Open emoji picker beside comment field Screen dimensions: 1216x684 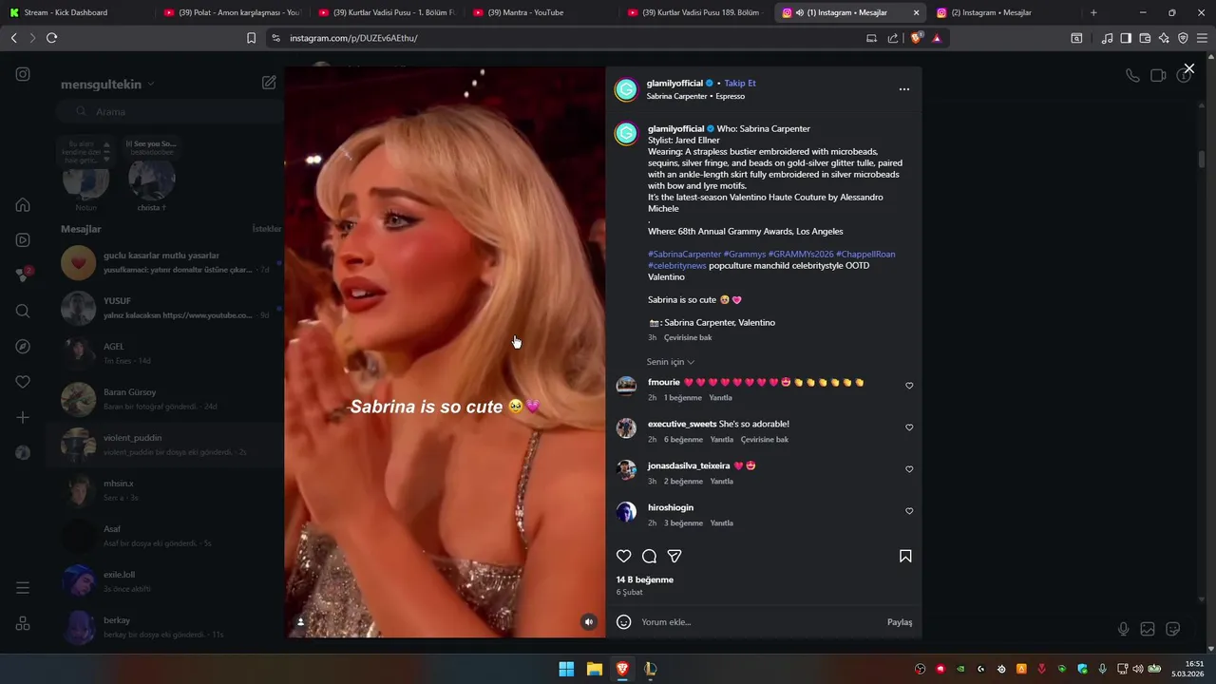click(623, 622)
